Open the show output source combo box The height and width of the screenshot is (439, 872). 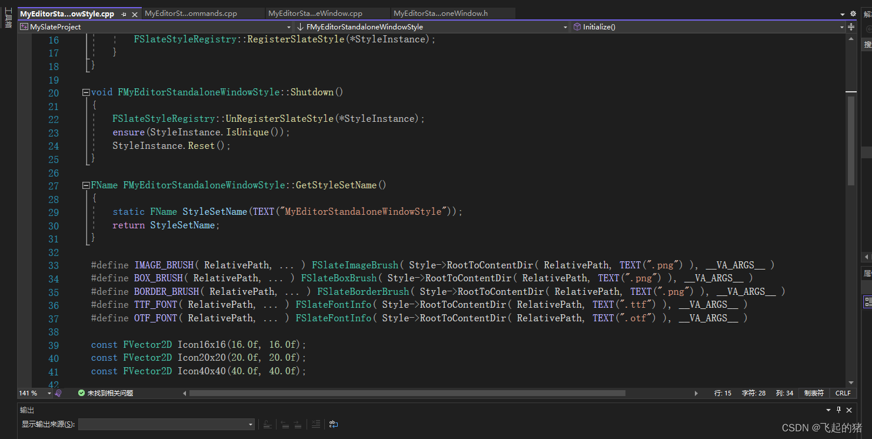[167, 424]
